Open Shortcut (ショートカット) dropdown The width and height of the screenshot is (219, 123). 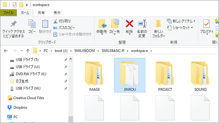180,28
